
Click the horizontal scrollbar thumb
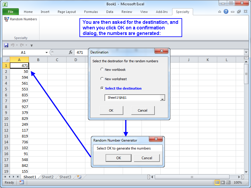point(191,177)
